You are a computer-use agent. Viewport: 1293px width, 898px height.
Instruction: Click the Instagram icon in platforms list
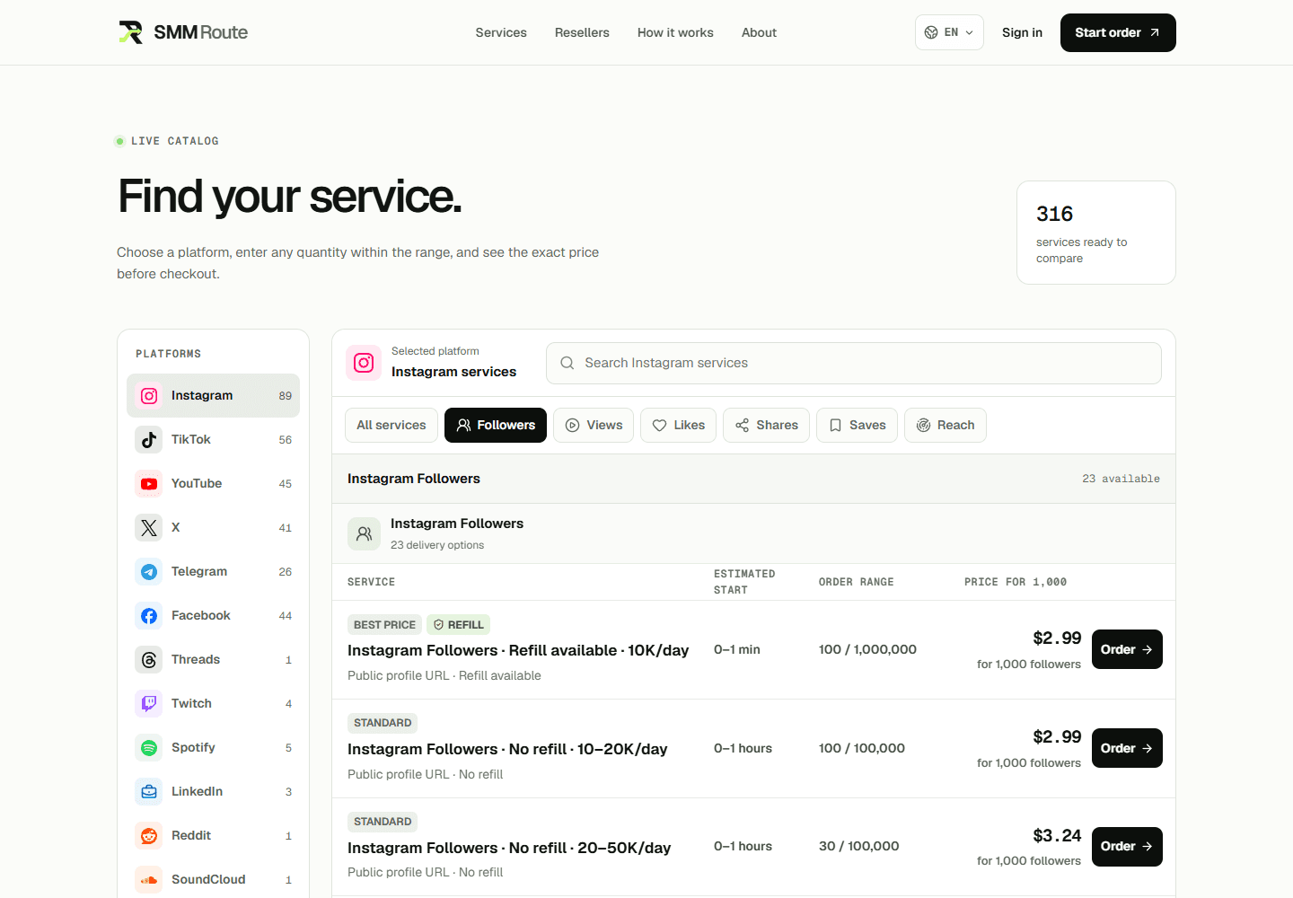point(149,396)
